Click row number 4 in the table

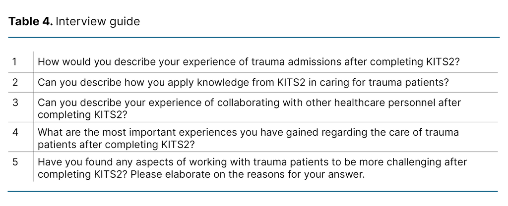pyautogui.click(x=15, y=132)
